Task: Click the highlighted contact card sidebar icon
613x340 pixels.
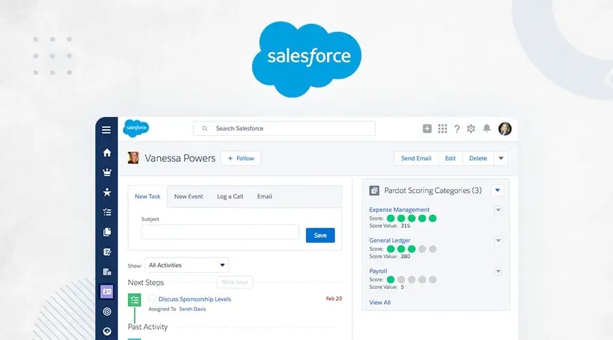Action: pyautogui.click(x=107, y=291)
